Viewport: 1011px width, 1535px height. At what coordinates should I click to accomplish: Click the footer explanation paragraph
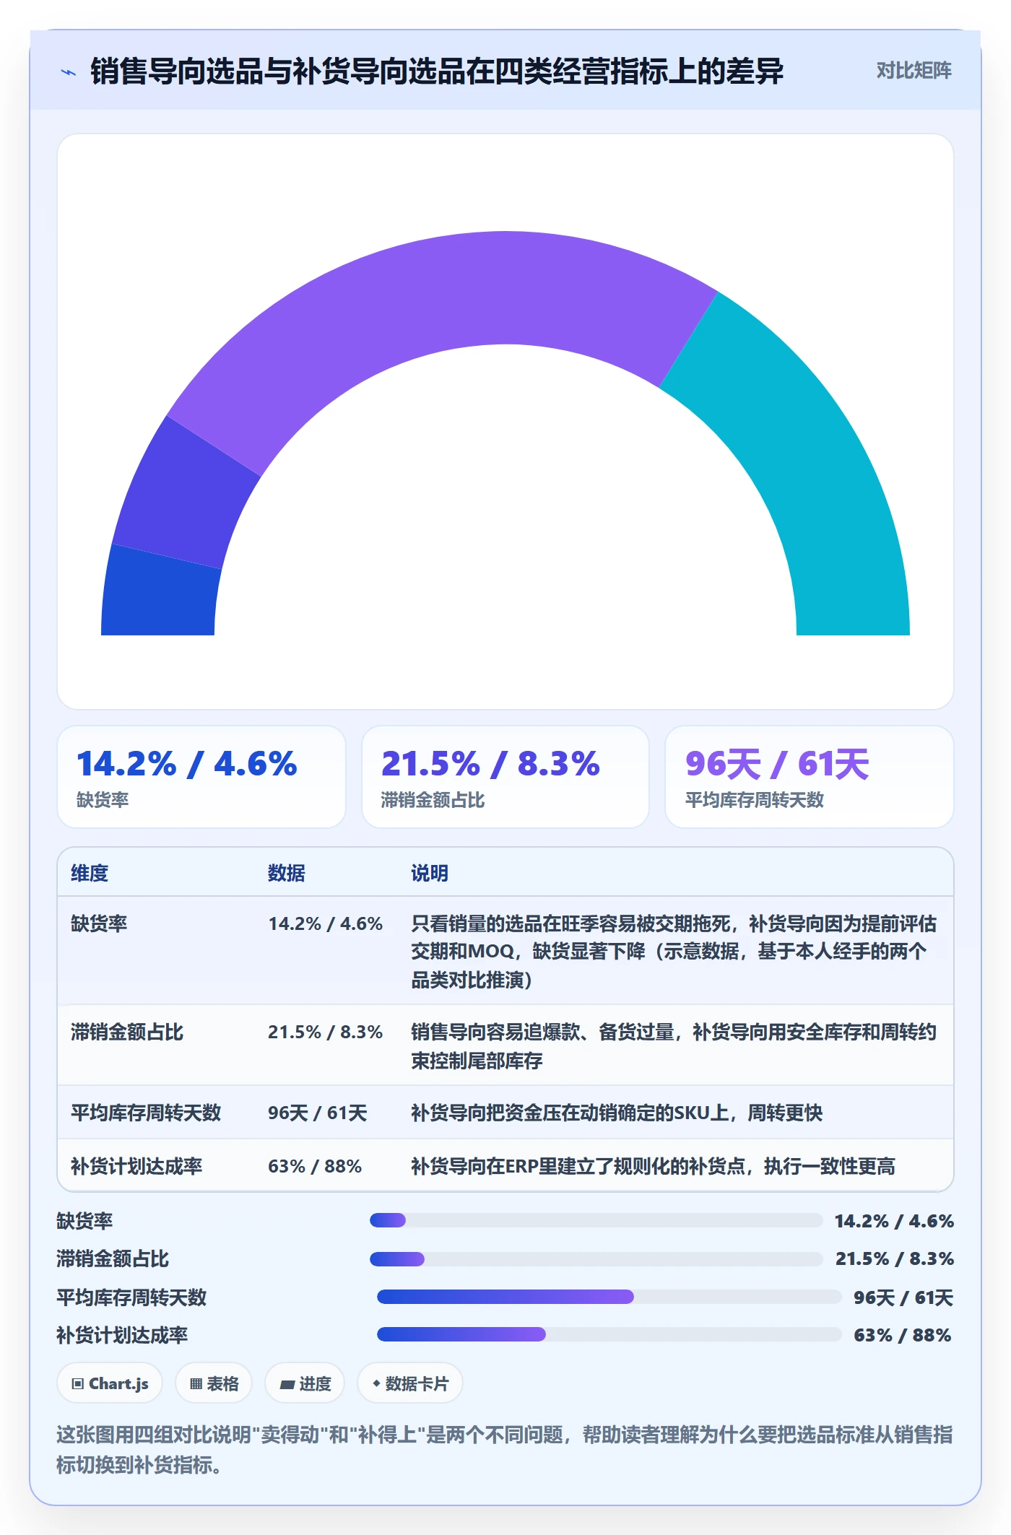click(505, 1450)
